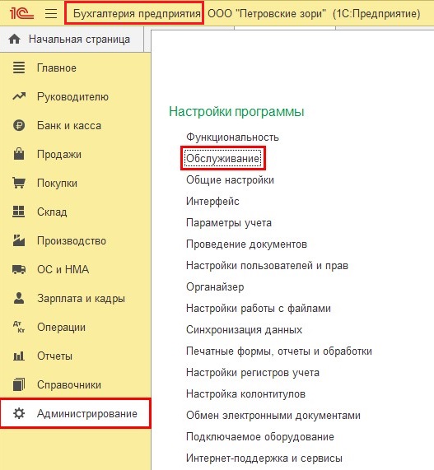434x470 pixels.
Task: Open the Склад section
Action: (52, 212)
